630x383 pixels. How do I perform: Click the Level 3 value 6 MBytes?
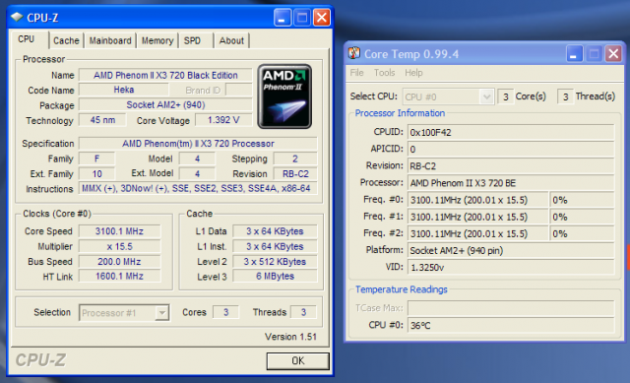(x=275, y=276)
